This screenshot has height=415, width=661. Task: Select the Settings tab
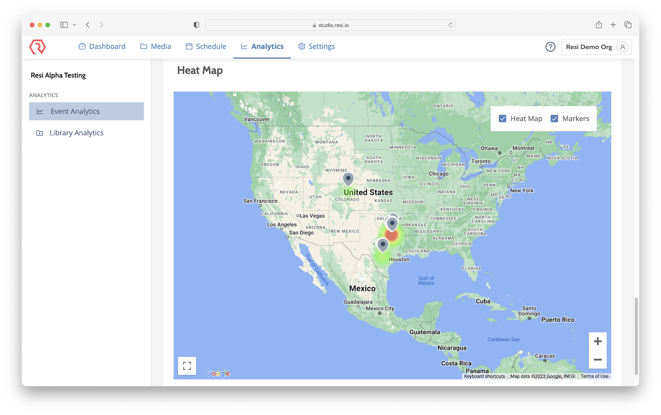317,47
